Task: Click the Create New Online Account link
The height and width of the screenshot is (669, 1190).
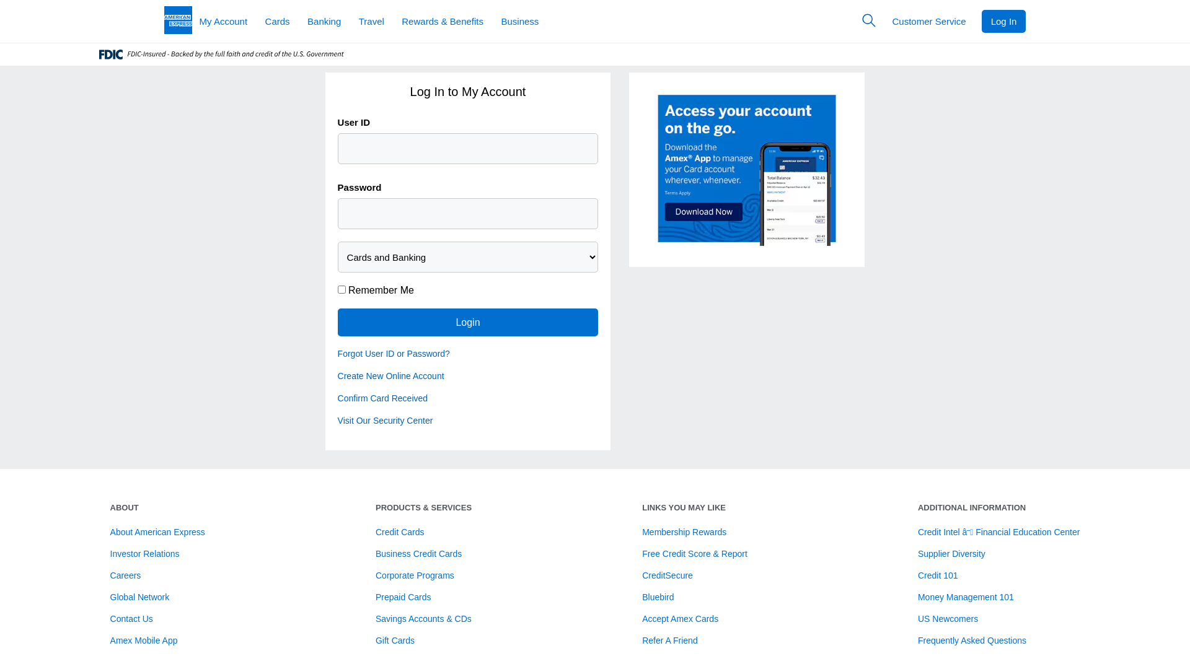Action: 390,376
